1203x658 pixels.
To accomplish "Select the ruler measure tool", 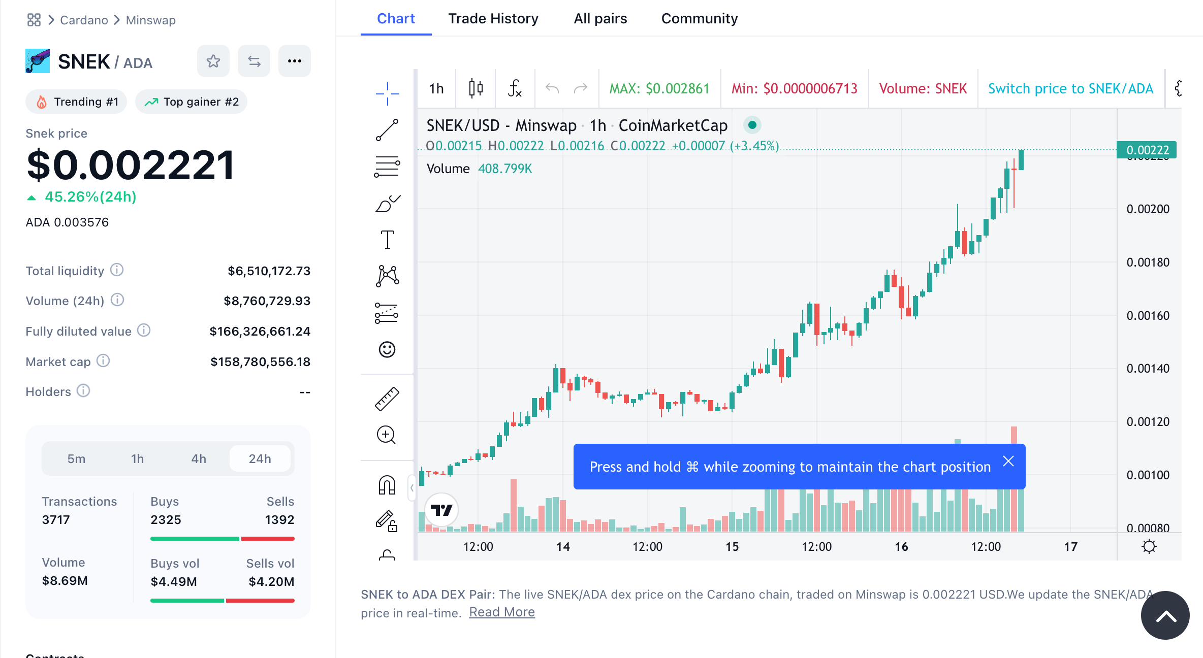I will 387,399.
